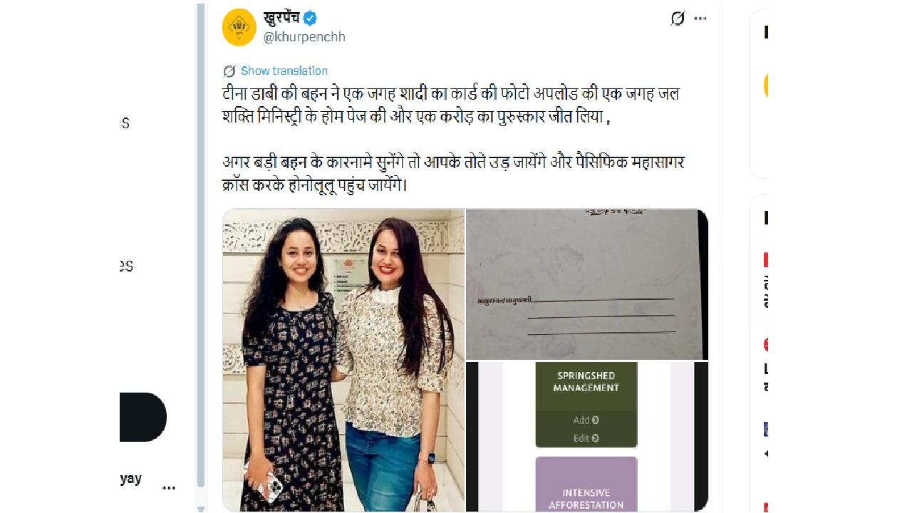Open account menu dots in left sidebar
The image size is (912, 513).
coord(169,488)
